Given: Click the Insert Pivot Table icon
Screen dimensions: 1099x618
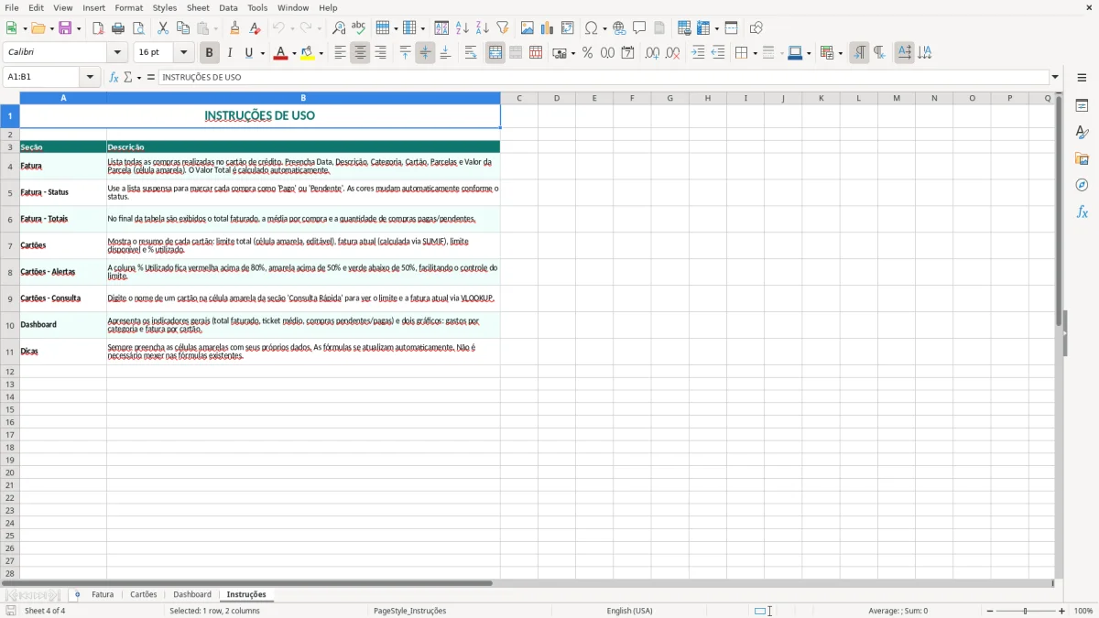Looking at the screenshot, I should [x=568, y=28].
